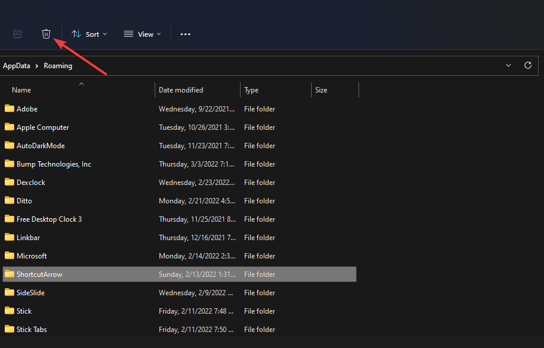This screenshot has width=544, height=348.
Task: Open the See more ellipsis menu
Action: click(x=185, y=34)
